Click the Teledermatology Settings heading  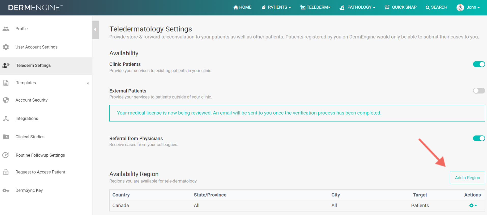tap(151, 29)
